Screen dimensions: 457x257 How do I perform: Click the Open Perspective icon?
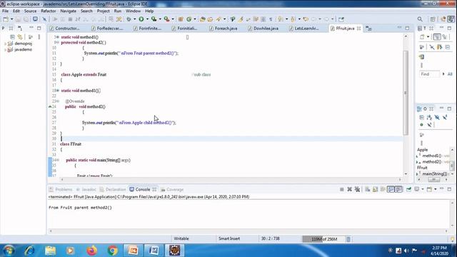433,19
